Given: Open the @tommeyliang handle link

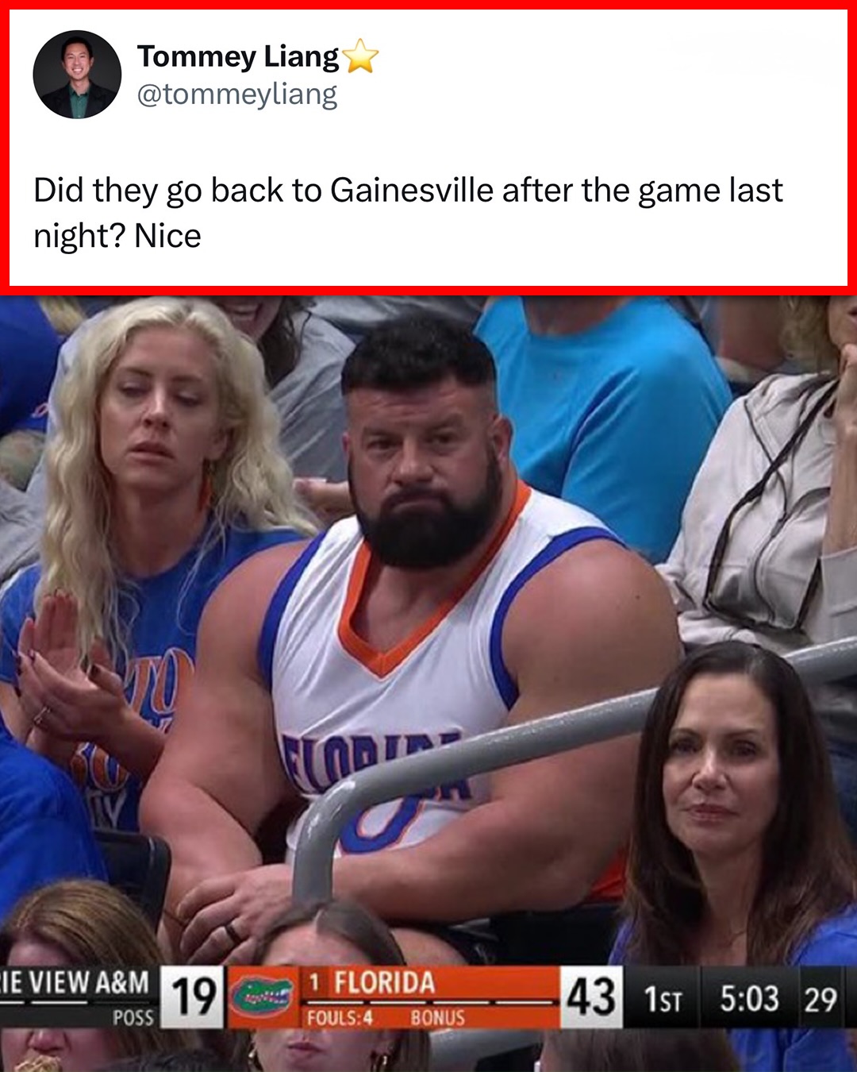Looking at the screenshot, I should click(x=237, y=94).
